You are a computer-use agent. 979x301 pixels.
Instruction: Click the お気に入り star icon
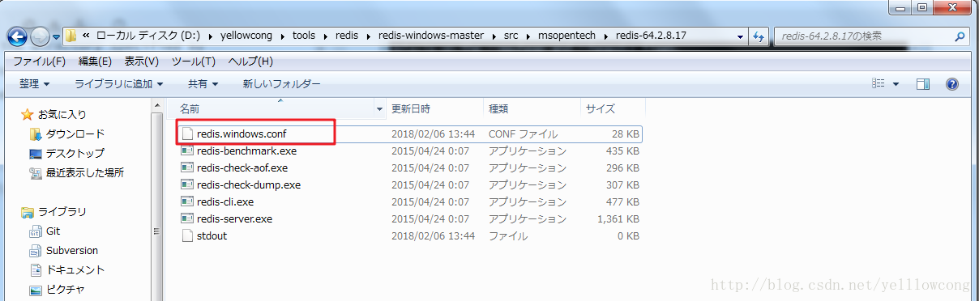click(28, 114)
